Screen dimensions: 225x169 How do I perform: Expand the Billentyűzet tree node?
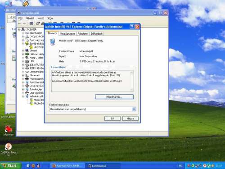[23, 33]
